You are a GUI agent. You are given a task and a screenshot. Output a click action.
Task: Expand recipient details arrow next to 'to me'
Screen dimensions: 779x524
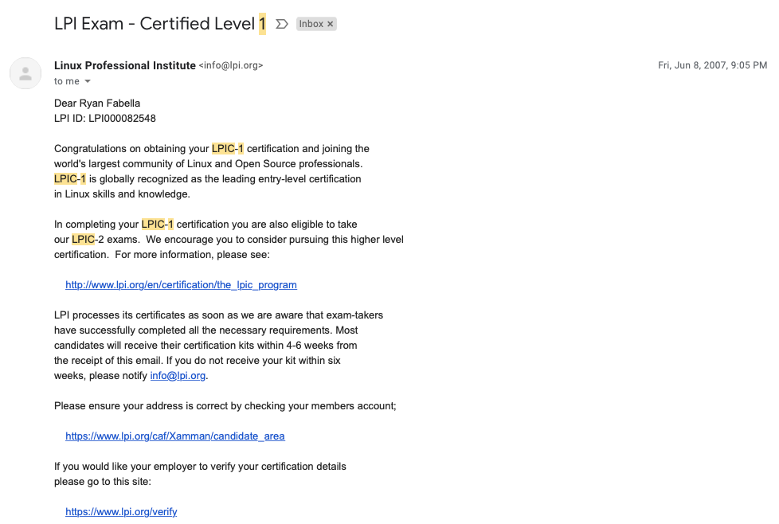click(x=88, y=81)
